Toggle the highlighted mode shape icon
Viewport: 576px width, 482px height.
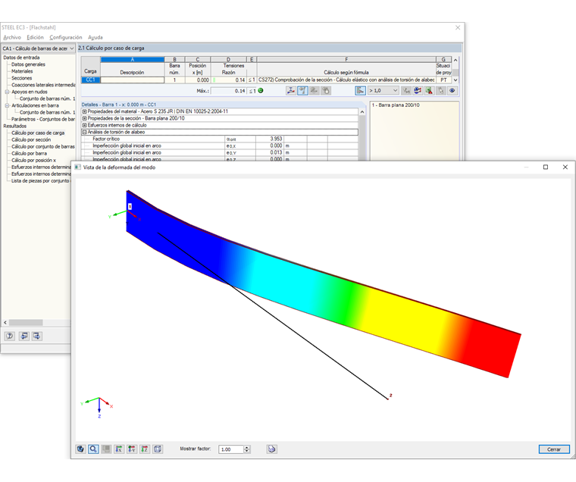[302, 90]
